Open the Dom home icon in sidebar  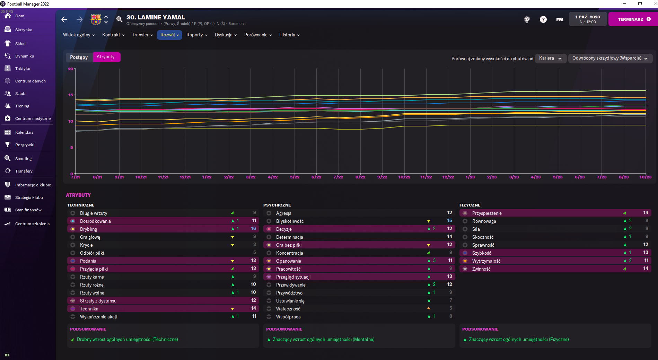8,16
